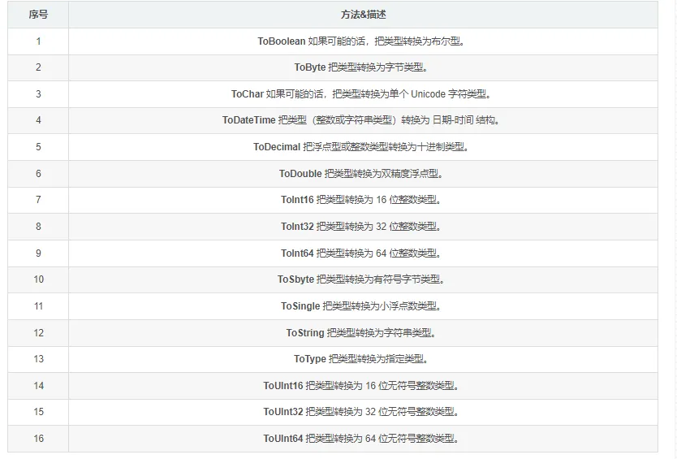Click row number 11 cell

[38, 306]
